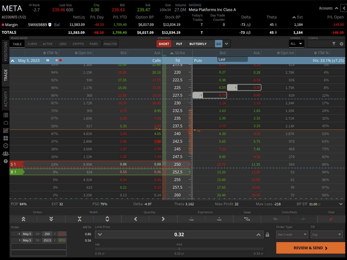
Task: Toggle BTO action on the 252.5 leg
Action: pos(62,240)
